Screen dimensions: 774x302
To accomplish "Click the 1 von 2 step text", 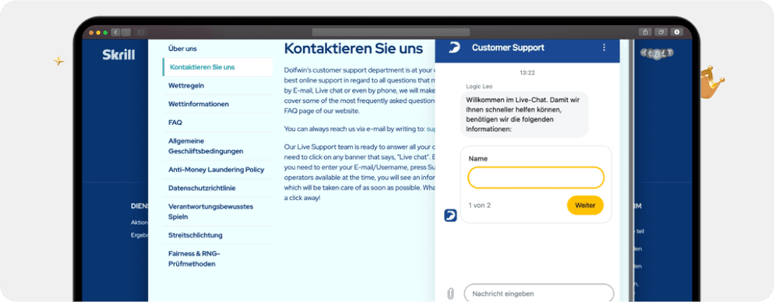I will (479, 205).
